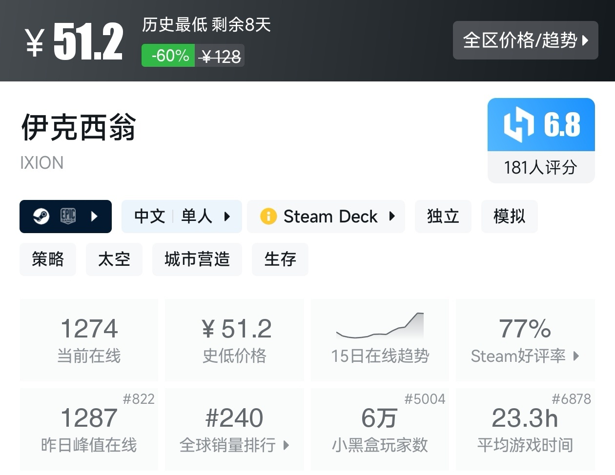Open the Steam好评率 arrow
615x475 pixels.
(576, 356)
